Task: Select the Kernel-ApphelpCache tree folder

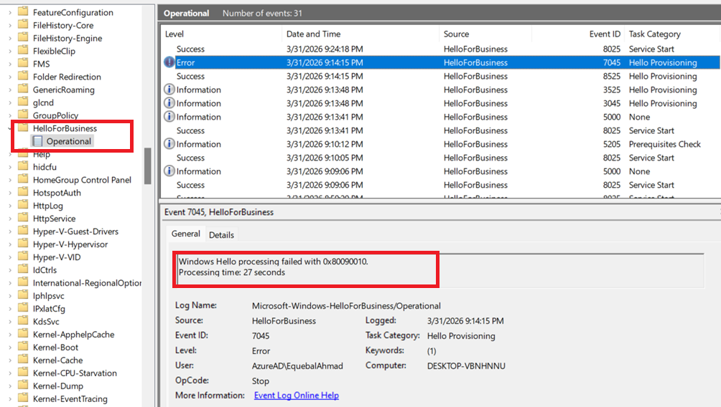Action: click(x=73, y=335)
